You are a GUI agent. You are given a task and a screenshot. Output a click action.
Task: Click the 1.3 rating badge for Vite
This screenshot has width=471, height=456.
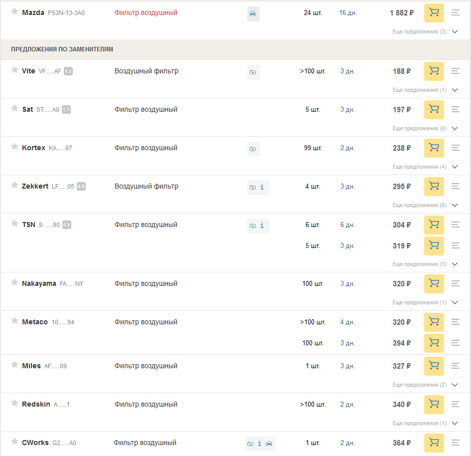pos(68,71)
